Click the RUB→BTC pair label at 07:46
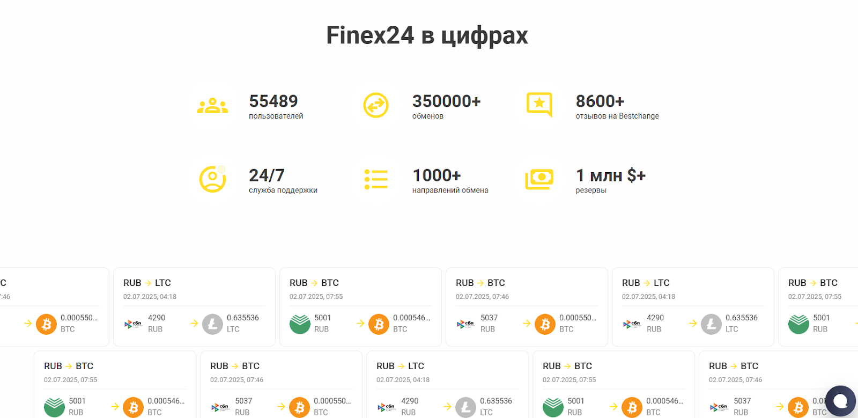Viewport: 858px width, 418px height. 481,283
